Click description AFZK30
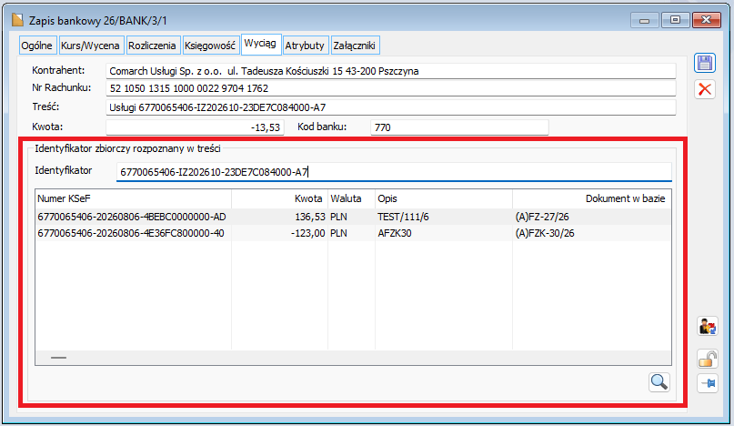 coord(395,233)
